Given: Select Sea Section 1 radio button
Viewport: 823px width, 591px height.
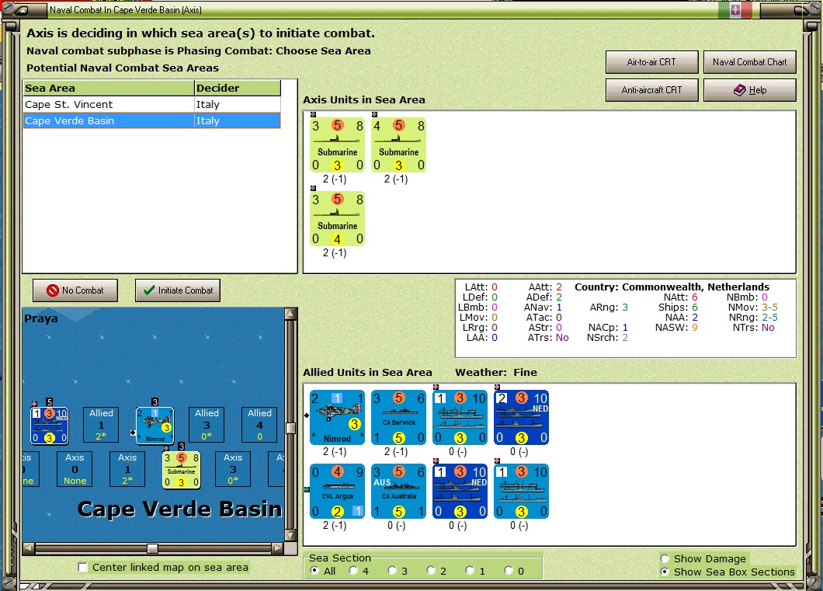Looking at the screenshot, I should tap(470, 571).
